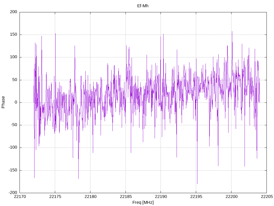Click the y-axis tick label -50
The height and width of the screenshot is (206, 274).
[x=14, y=125]
